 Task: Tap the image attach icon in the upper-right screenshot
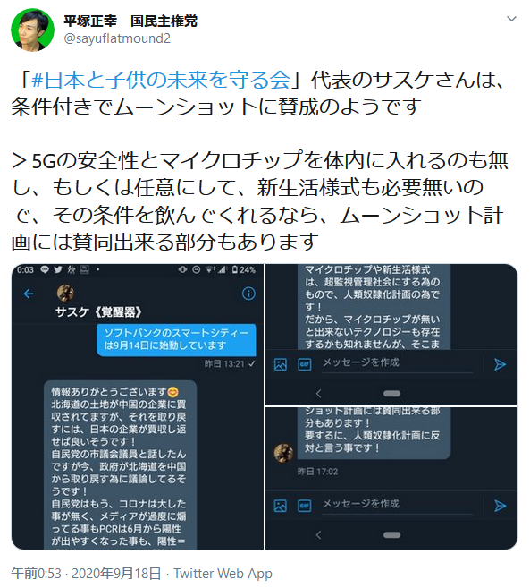click(x=281, y=364)
